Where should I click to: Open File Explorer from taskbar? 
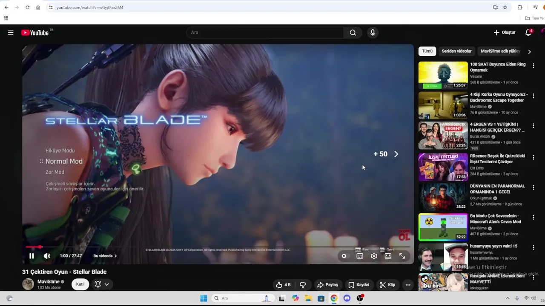[308, 298]
